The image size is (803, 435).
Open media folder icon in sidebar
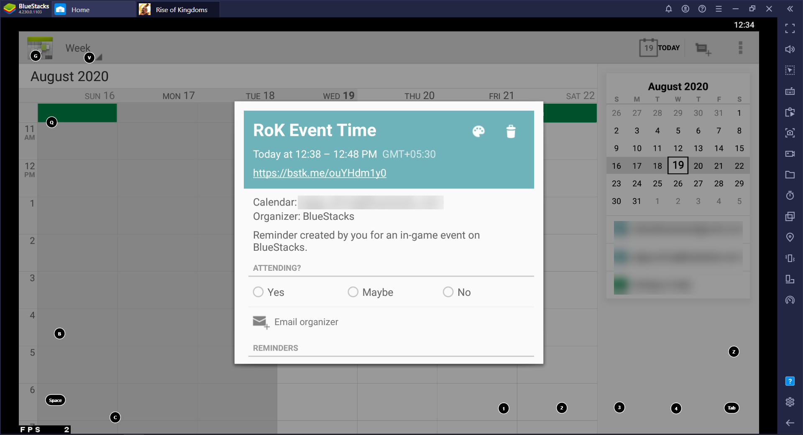[x=790, y=175]
